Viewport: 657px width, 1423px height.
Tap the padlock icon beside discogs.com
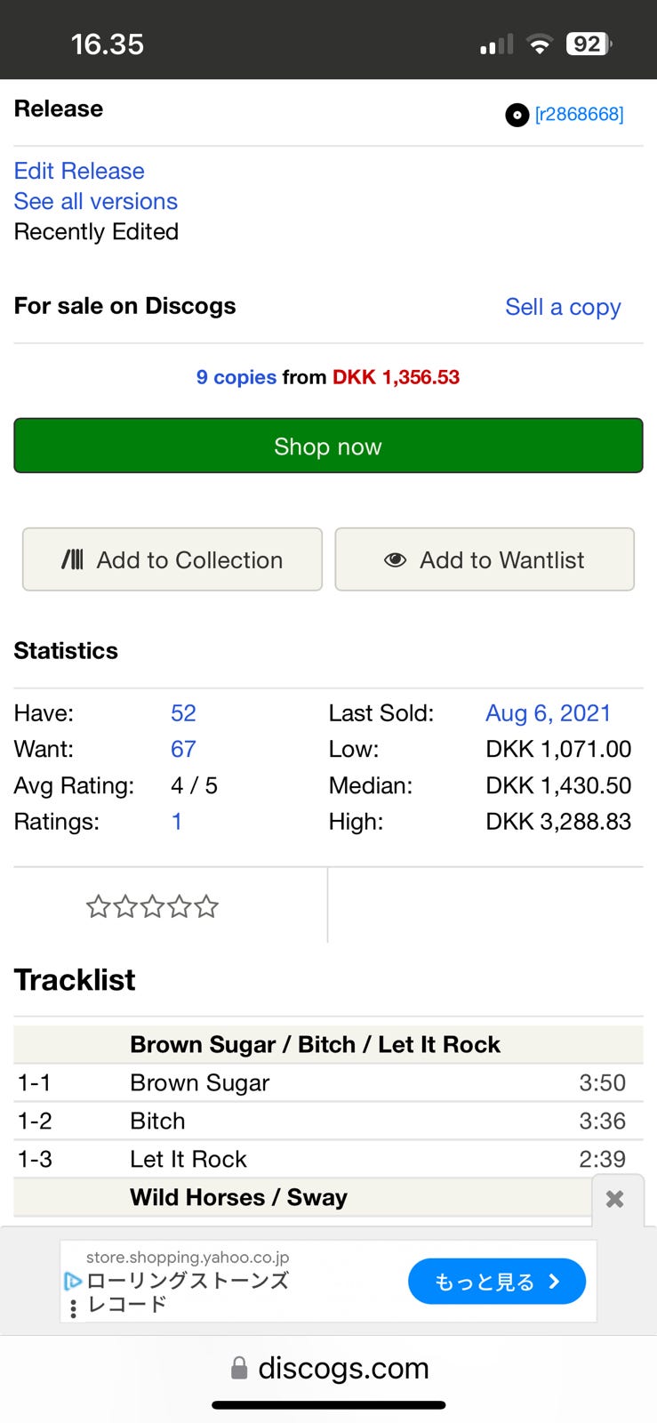[238, 1368]
